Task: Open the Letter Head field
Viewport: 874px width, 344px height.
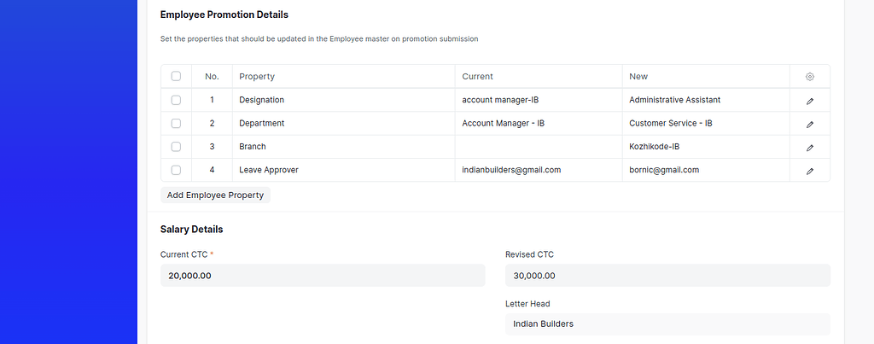Action: pos(667,324)
